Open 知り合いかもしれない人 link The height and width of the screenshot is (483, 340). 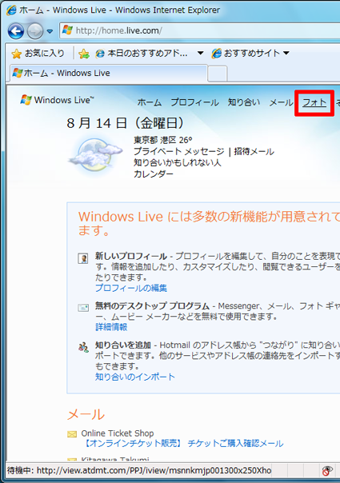click(x=178, y=162)
